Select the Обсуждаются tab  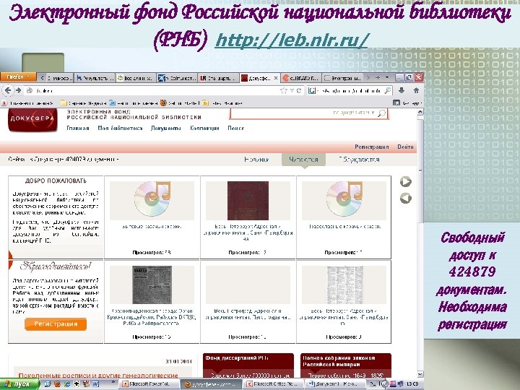pyautogui.click(x=359, y=160)
